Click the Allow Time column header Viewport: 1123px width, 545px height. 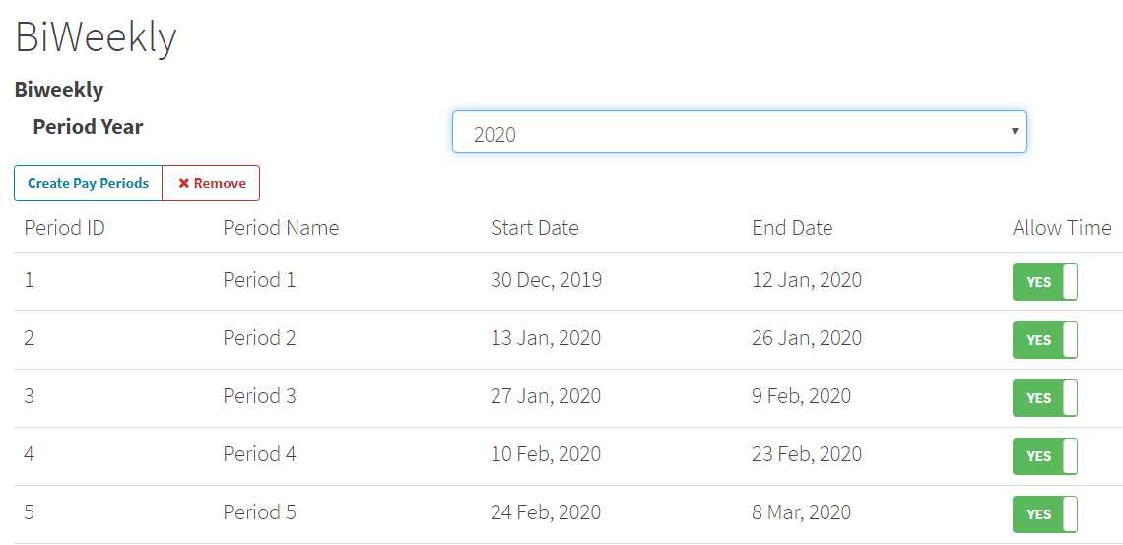pos(1062,228)
